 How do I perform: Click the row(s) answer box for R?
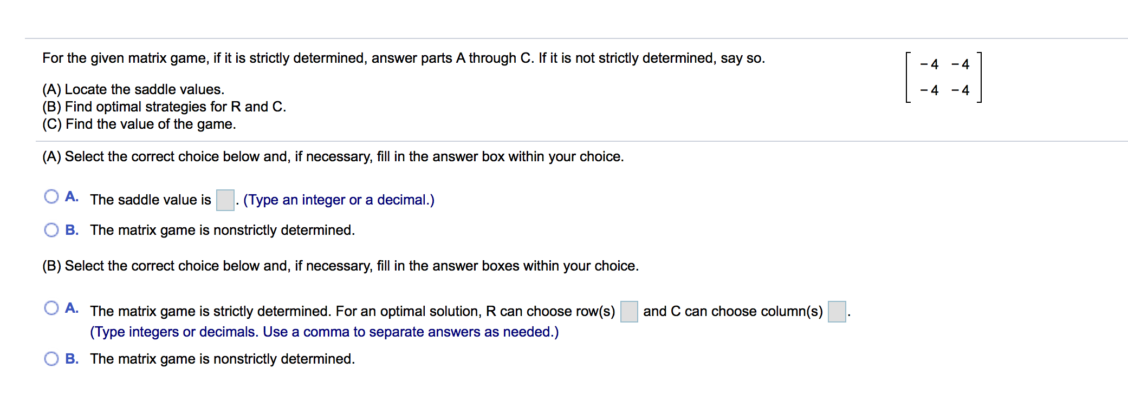[x=628, y=310]
